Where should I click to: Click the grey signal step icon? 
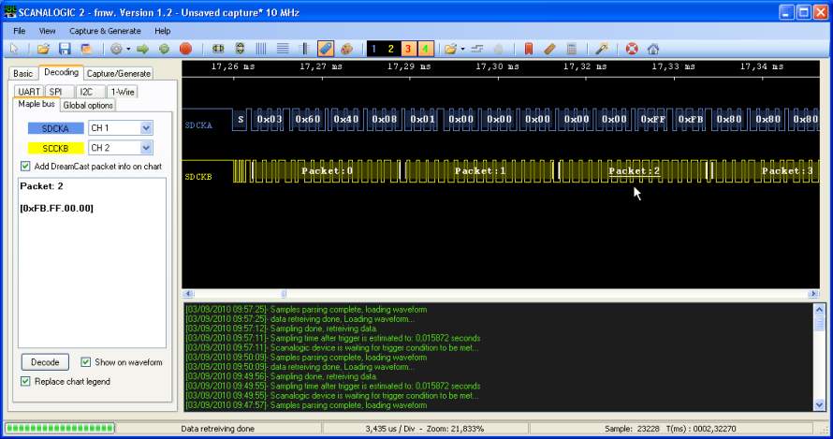[x=477, y=49]
